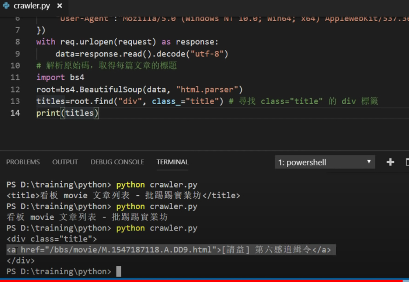Click line number 13 in the gutter
This screenshot has width=409, height=282.
pos(15,101)
